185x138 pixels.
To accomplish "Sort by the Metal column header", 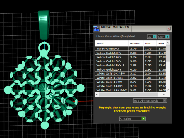I will pyautogui.click(x=111, y=44).
